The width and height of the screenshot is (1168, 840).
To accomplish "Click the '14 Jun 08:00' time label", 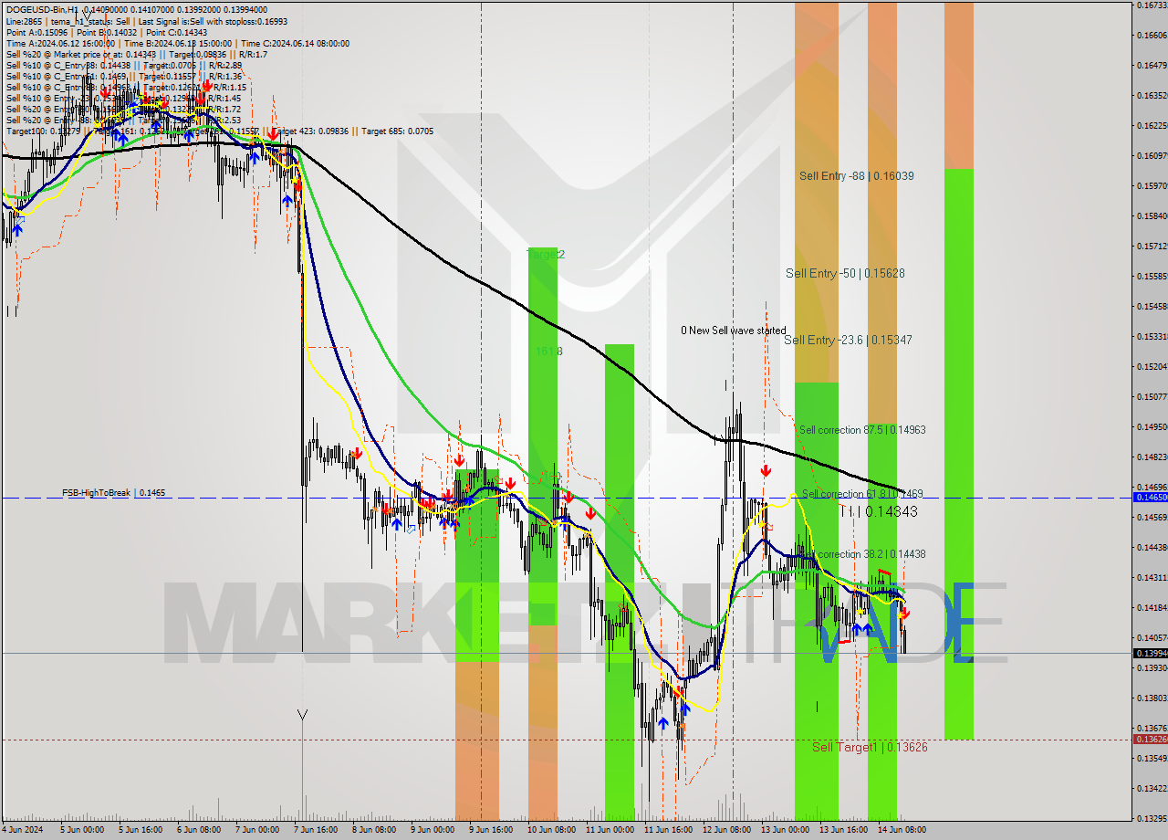I will click(x=902, y=830).
